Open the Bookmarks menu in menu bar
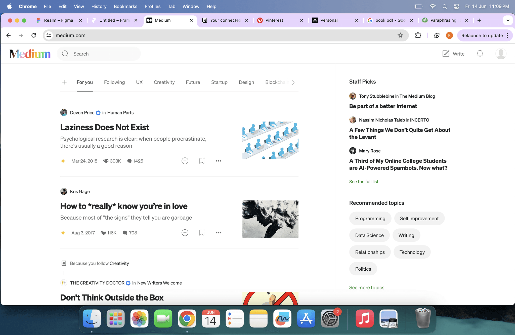The height and width of the screenshot is (335, 515). (x=125, y=6)
